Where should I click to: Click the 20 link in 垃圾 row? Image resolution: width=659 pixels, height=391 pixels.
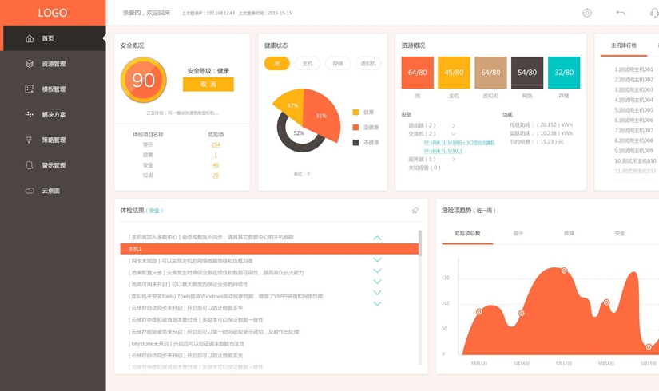216,175
